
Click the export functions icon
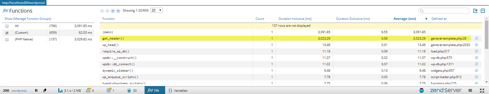point(475,11)
